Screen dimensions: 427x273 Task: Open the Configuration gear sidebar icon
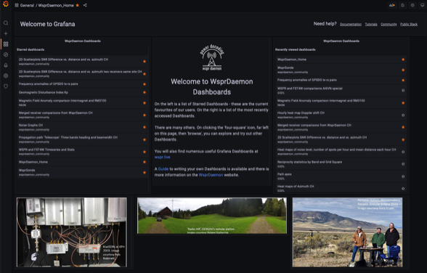tap(6, 76)
